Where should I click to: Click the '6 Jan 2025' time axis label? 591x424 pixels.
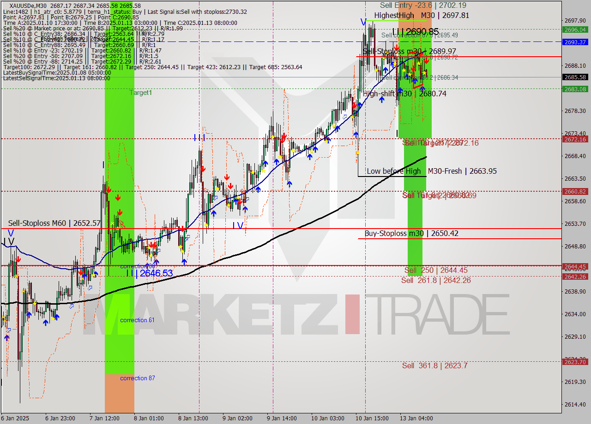click(x=16, y=418)
